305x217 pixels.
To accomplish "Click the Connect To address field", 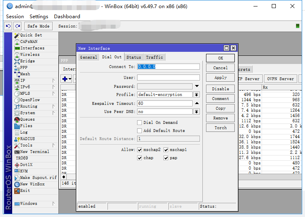I will tap(168, 67).
